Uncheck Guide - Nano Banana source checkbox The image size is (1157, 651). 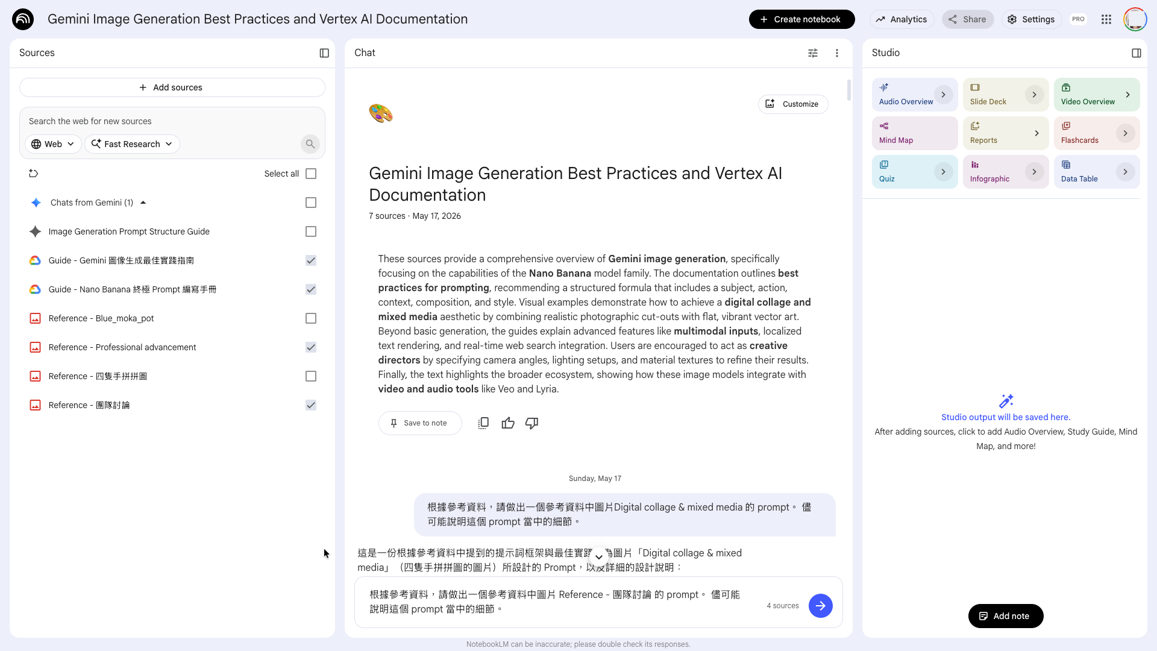tap(311, 289)
